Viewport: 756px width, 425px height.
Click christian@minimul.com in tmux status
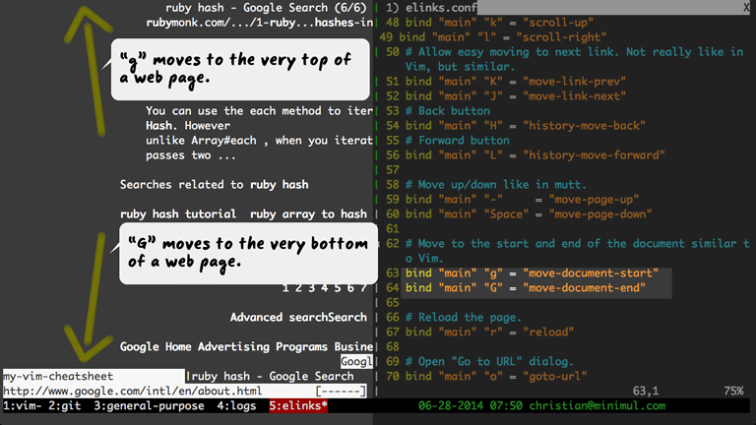[598, 406]
